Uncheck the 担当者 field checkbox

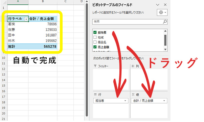[x=95, y=32]
